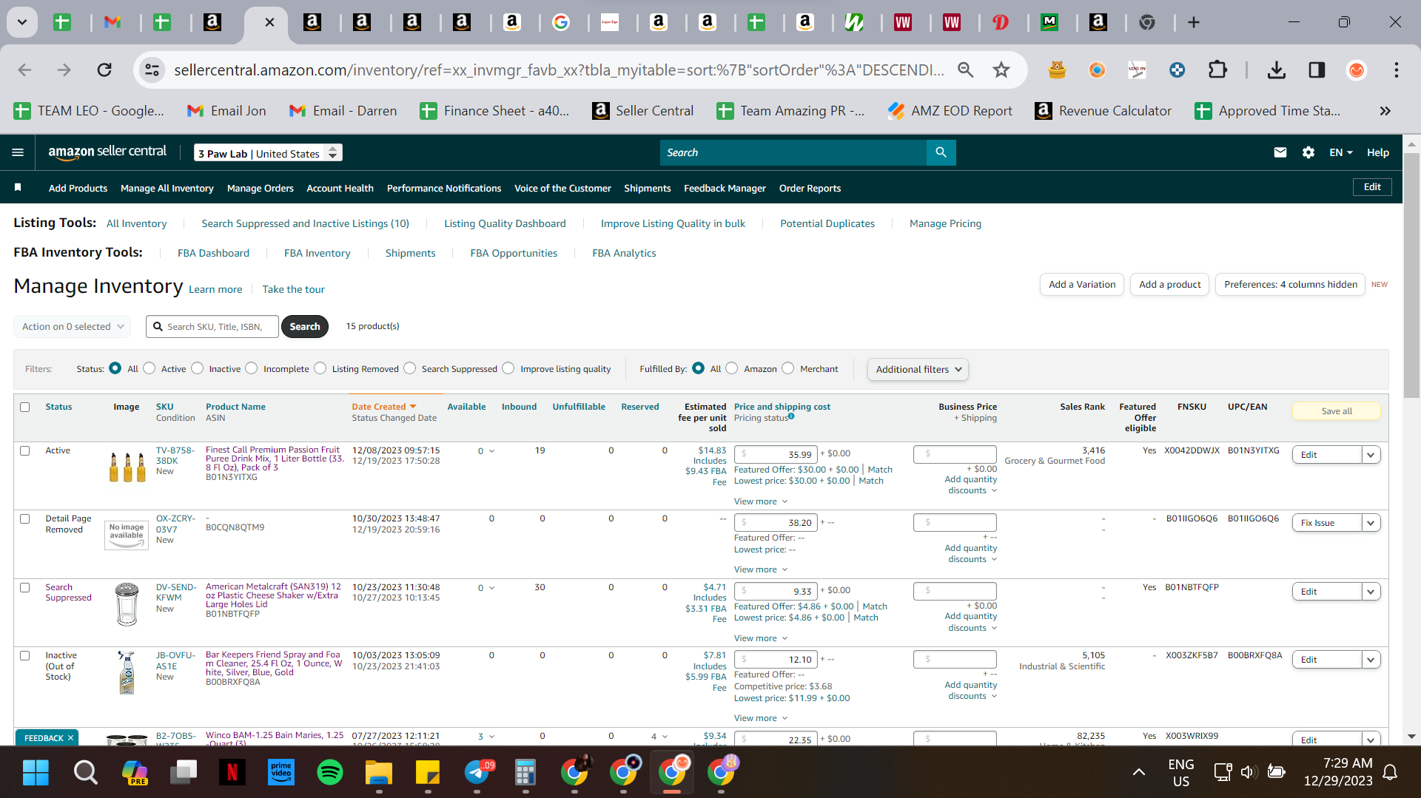Check the box for the Active Finest Call row
The height and width of the screenshot is (798, 1421).
25,450
